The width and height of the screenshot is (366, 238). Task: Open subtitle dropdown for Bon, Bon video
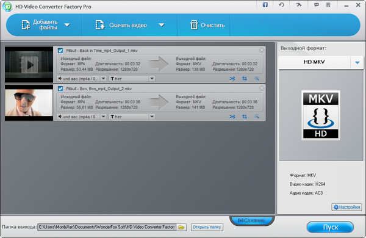(x=132, y=117)
